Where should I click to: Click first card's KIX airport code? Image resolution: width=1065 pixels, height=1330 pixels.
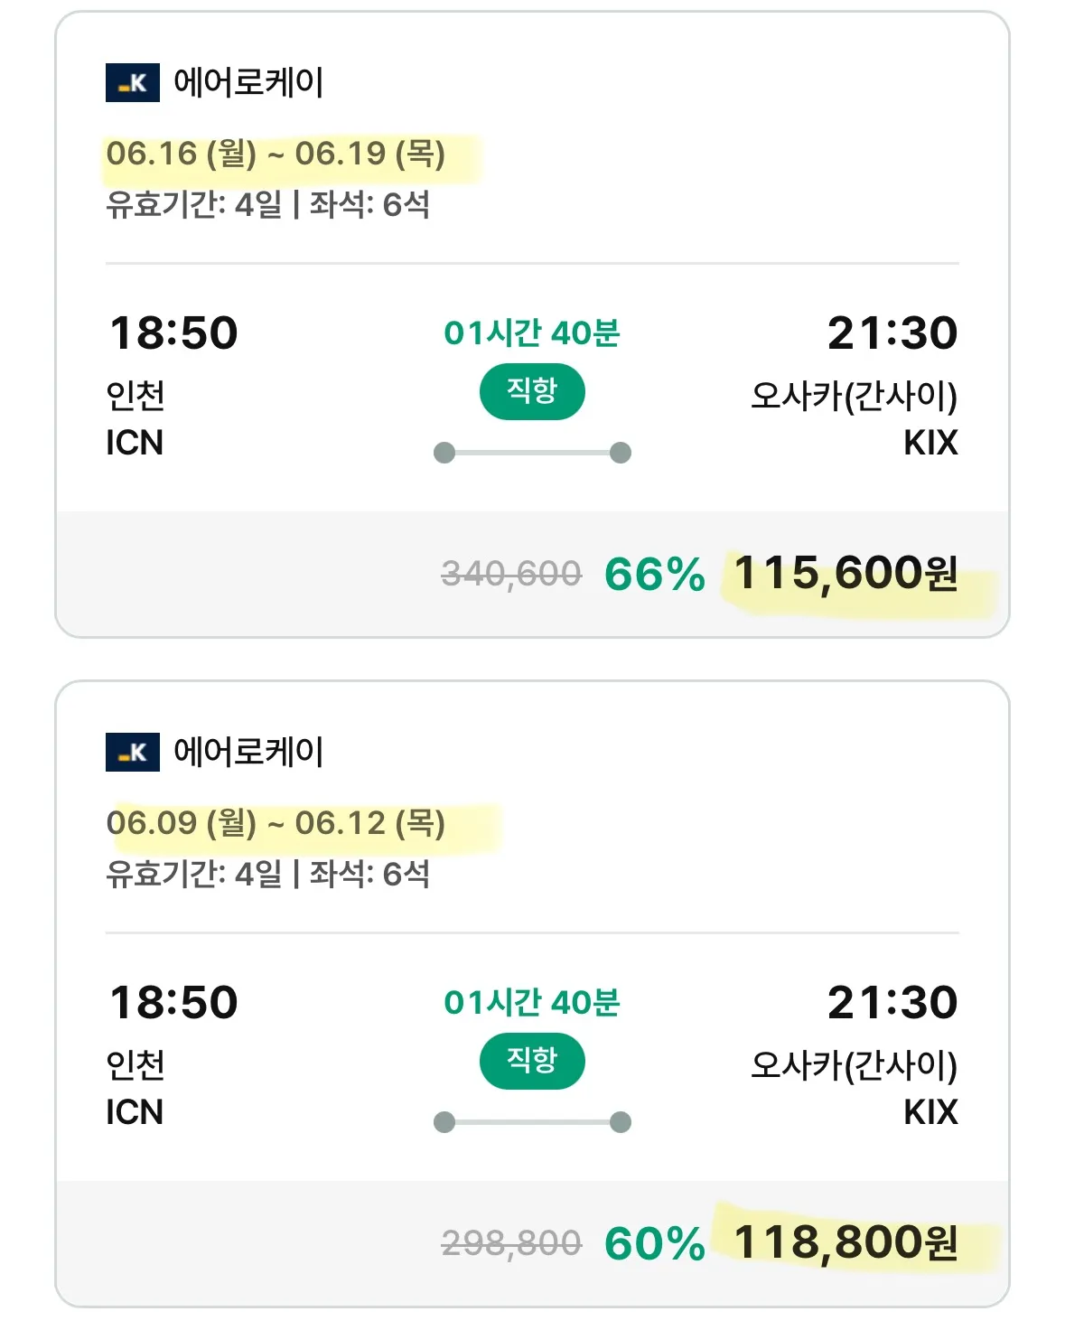[930, 443]
